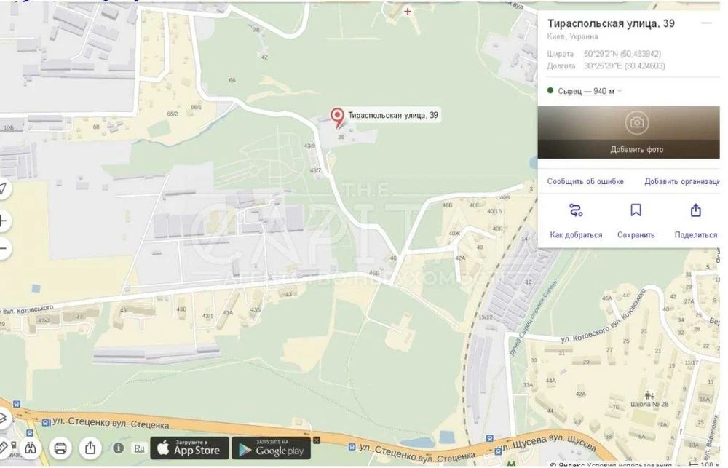728x468 pixels.
Task: Click the red location pin on map
Action: [x=337, y=118]
